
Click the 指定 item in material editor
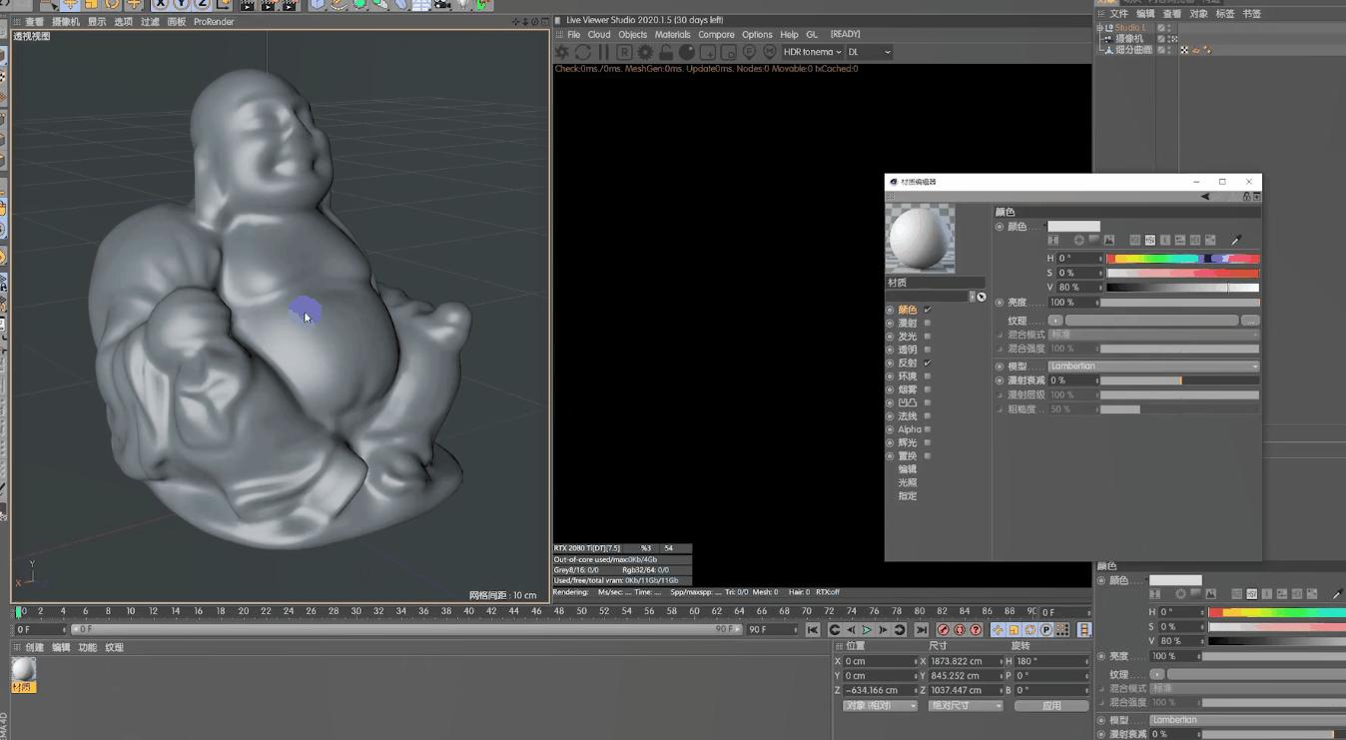tap(907, 495)
